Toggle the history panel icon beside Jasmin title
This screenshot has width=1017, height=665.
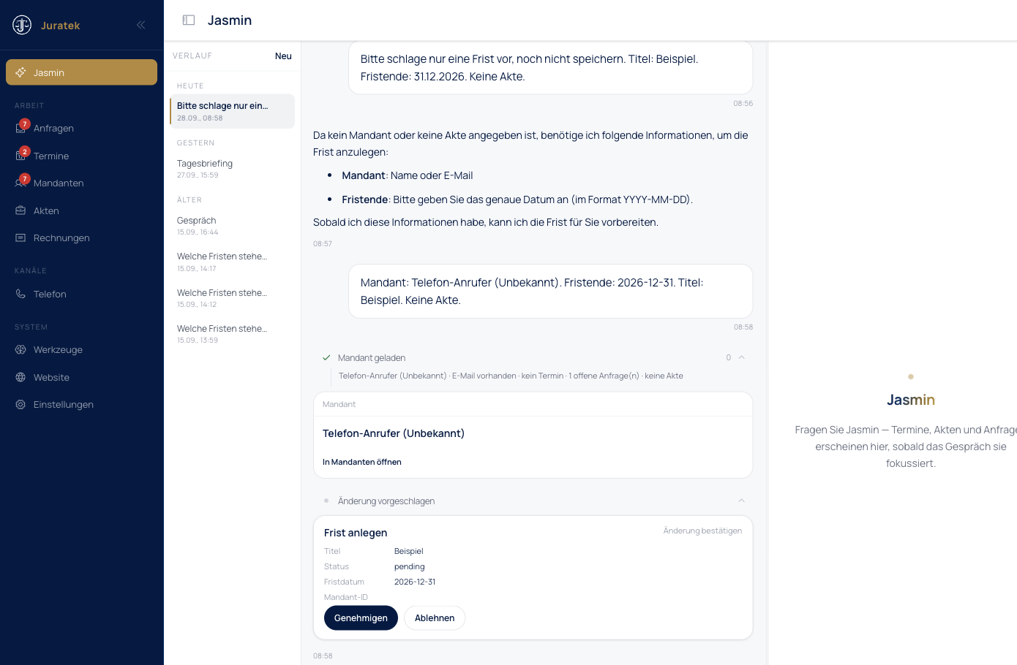click(189, 20)
